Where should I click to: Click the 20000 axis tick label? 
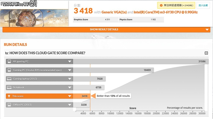point(156,113)
